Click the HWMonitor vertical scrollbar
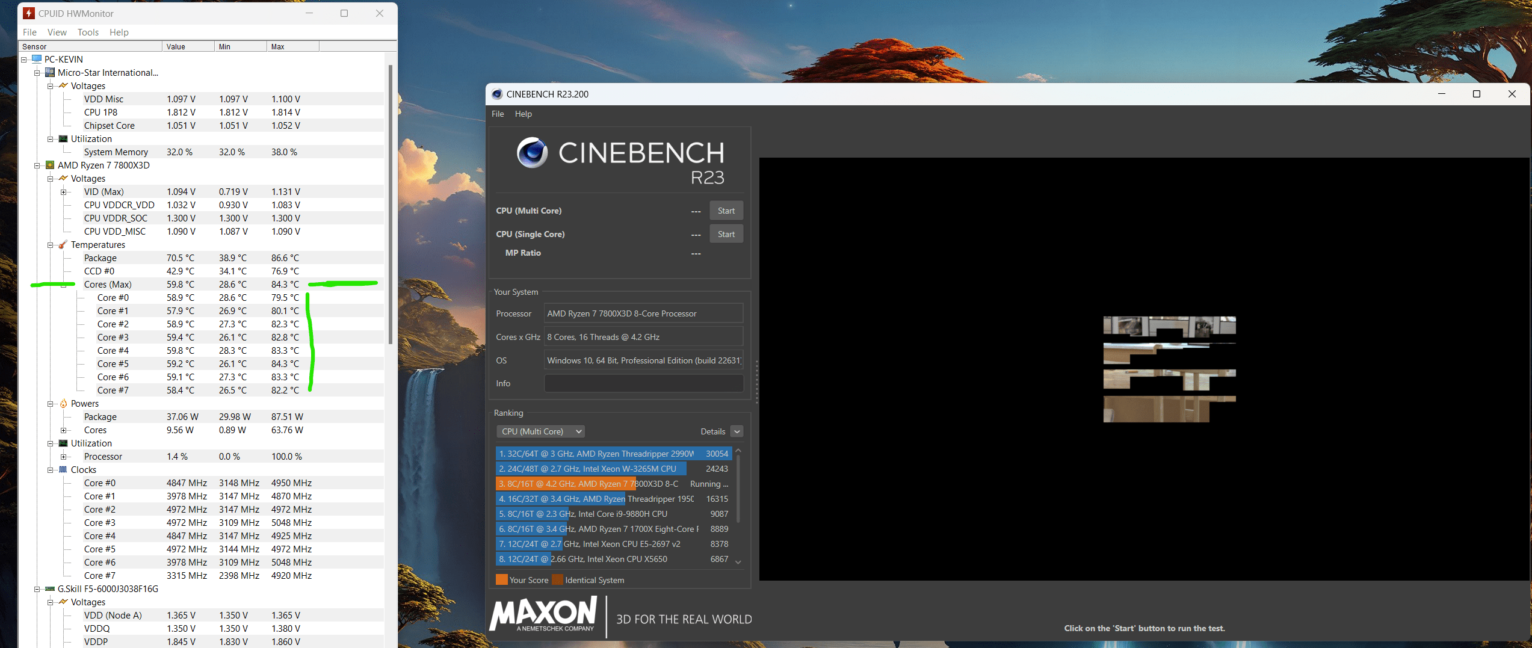This screenshot has width=1532, height=648. pos(391,205)
